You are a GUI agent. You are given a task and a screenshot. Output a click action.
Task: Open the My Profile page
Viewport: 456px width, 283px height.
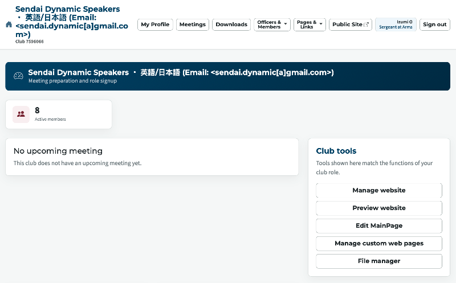155,24
